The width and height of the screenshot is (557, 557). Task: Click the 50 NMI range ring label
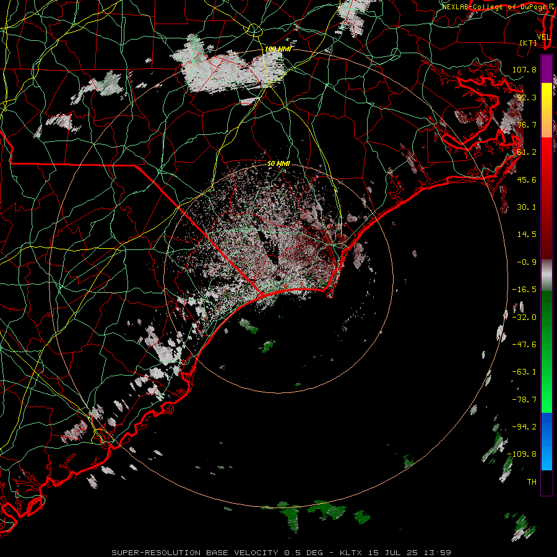(x=279, y=164)
